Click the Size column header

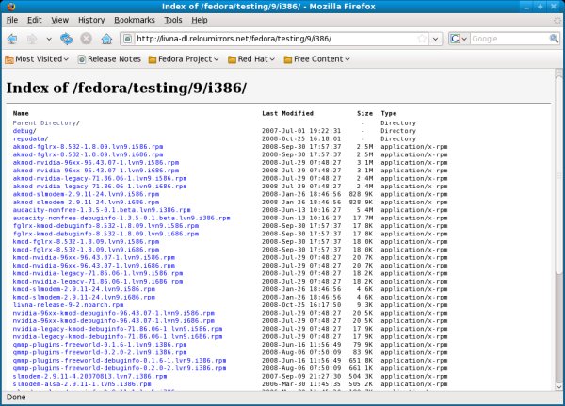click(x=364, y=114)
